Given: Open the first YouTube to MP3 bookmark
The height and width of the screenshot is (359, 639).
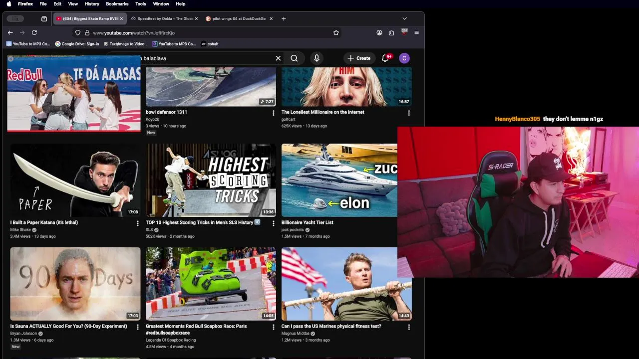Looking at the screenshot, I should [x=28, y=44].
